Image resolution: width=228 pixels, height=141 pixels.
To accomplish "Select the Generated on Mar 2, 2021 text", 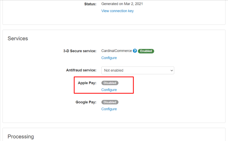I will 122,4.
